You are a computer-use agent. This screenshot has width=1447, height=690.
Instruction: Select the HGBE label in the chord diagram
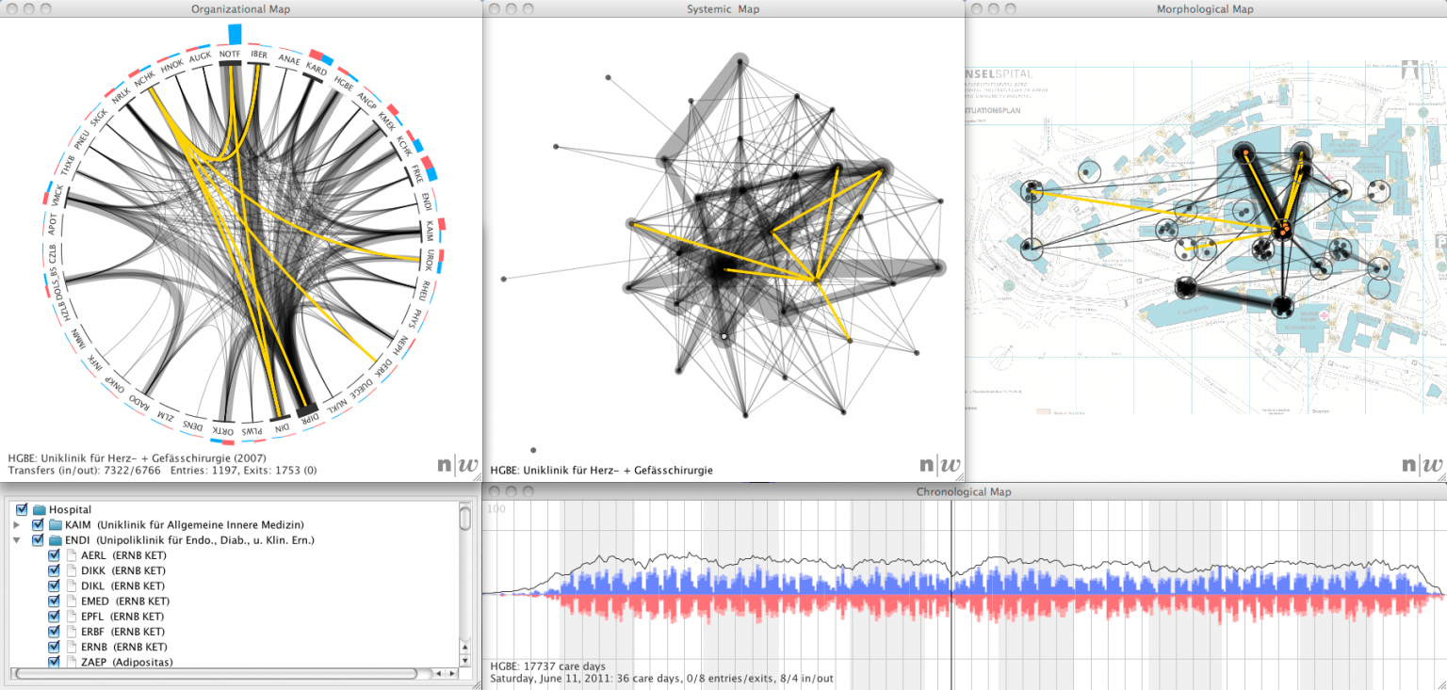[x=342, y=81]
